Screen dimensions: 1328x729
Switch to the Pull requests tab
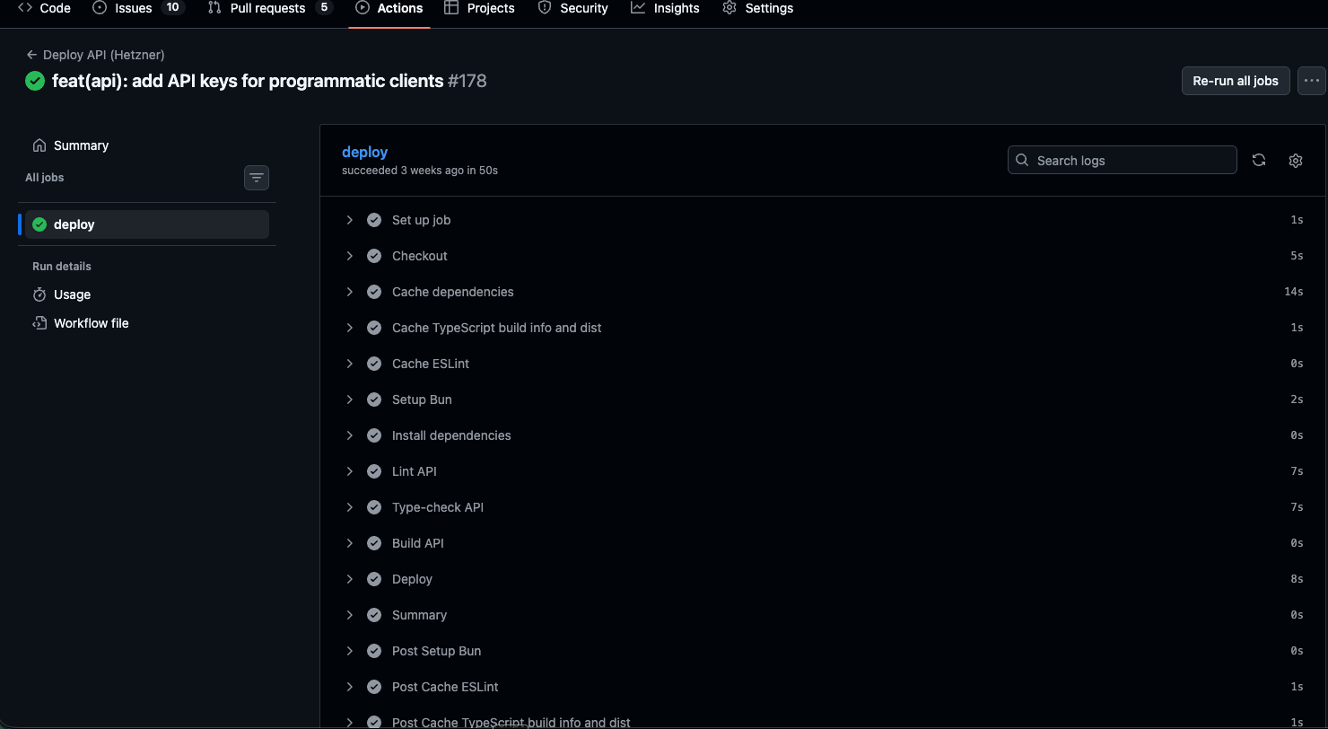pos(269,8)
